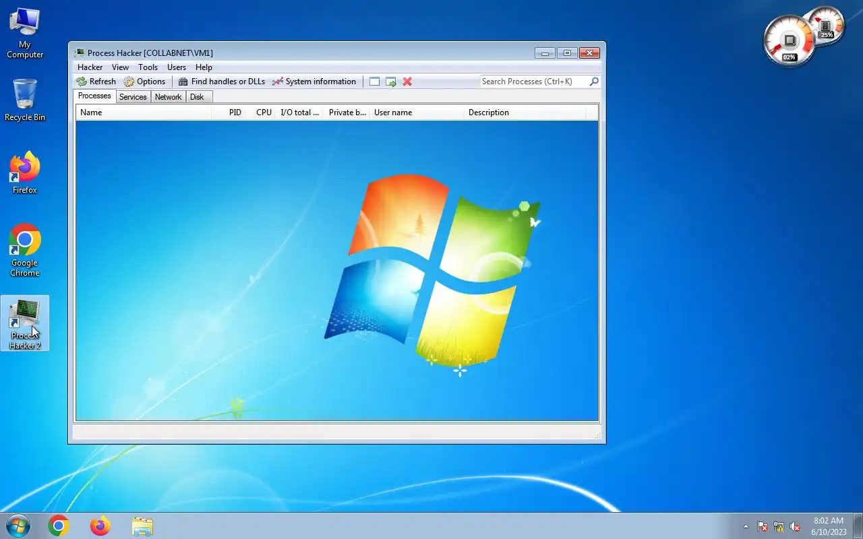The image size is (863, 539).
Task: Click the memory meter gadget dial
Action: point(827,25)
